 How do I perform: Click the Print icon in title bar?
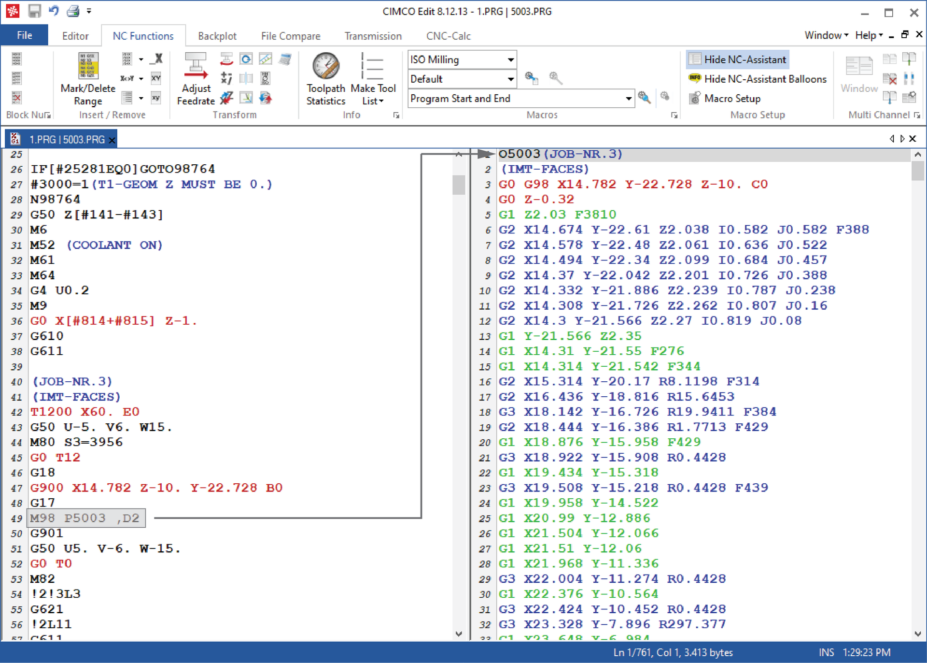(x=73, y=11)
